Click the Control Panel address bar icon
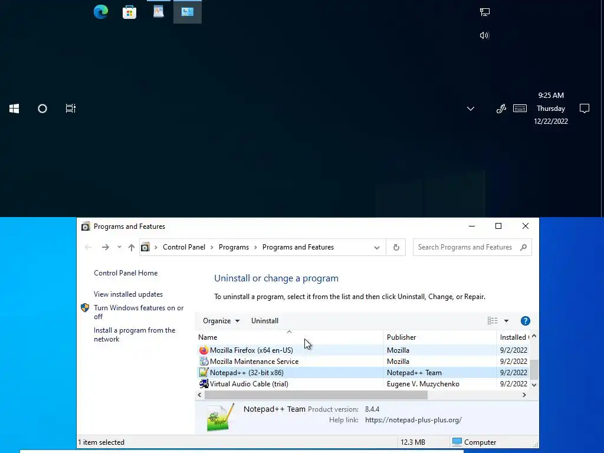604x453 pixels. point(145,247)
